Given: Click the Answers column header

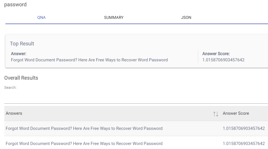Looking at the screenshot, I should point(14,113).
